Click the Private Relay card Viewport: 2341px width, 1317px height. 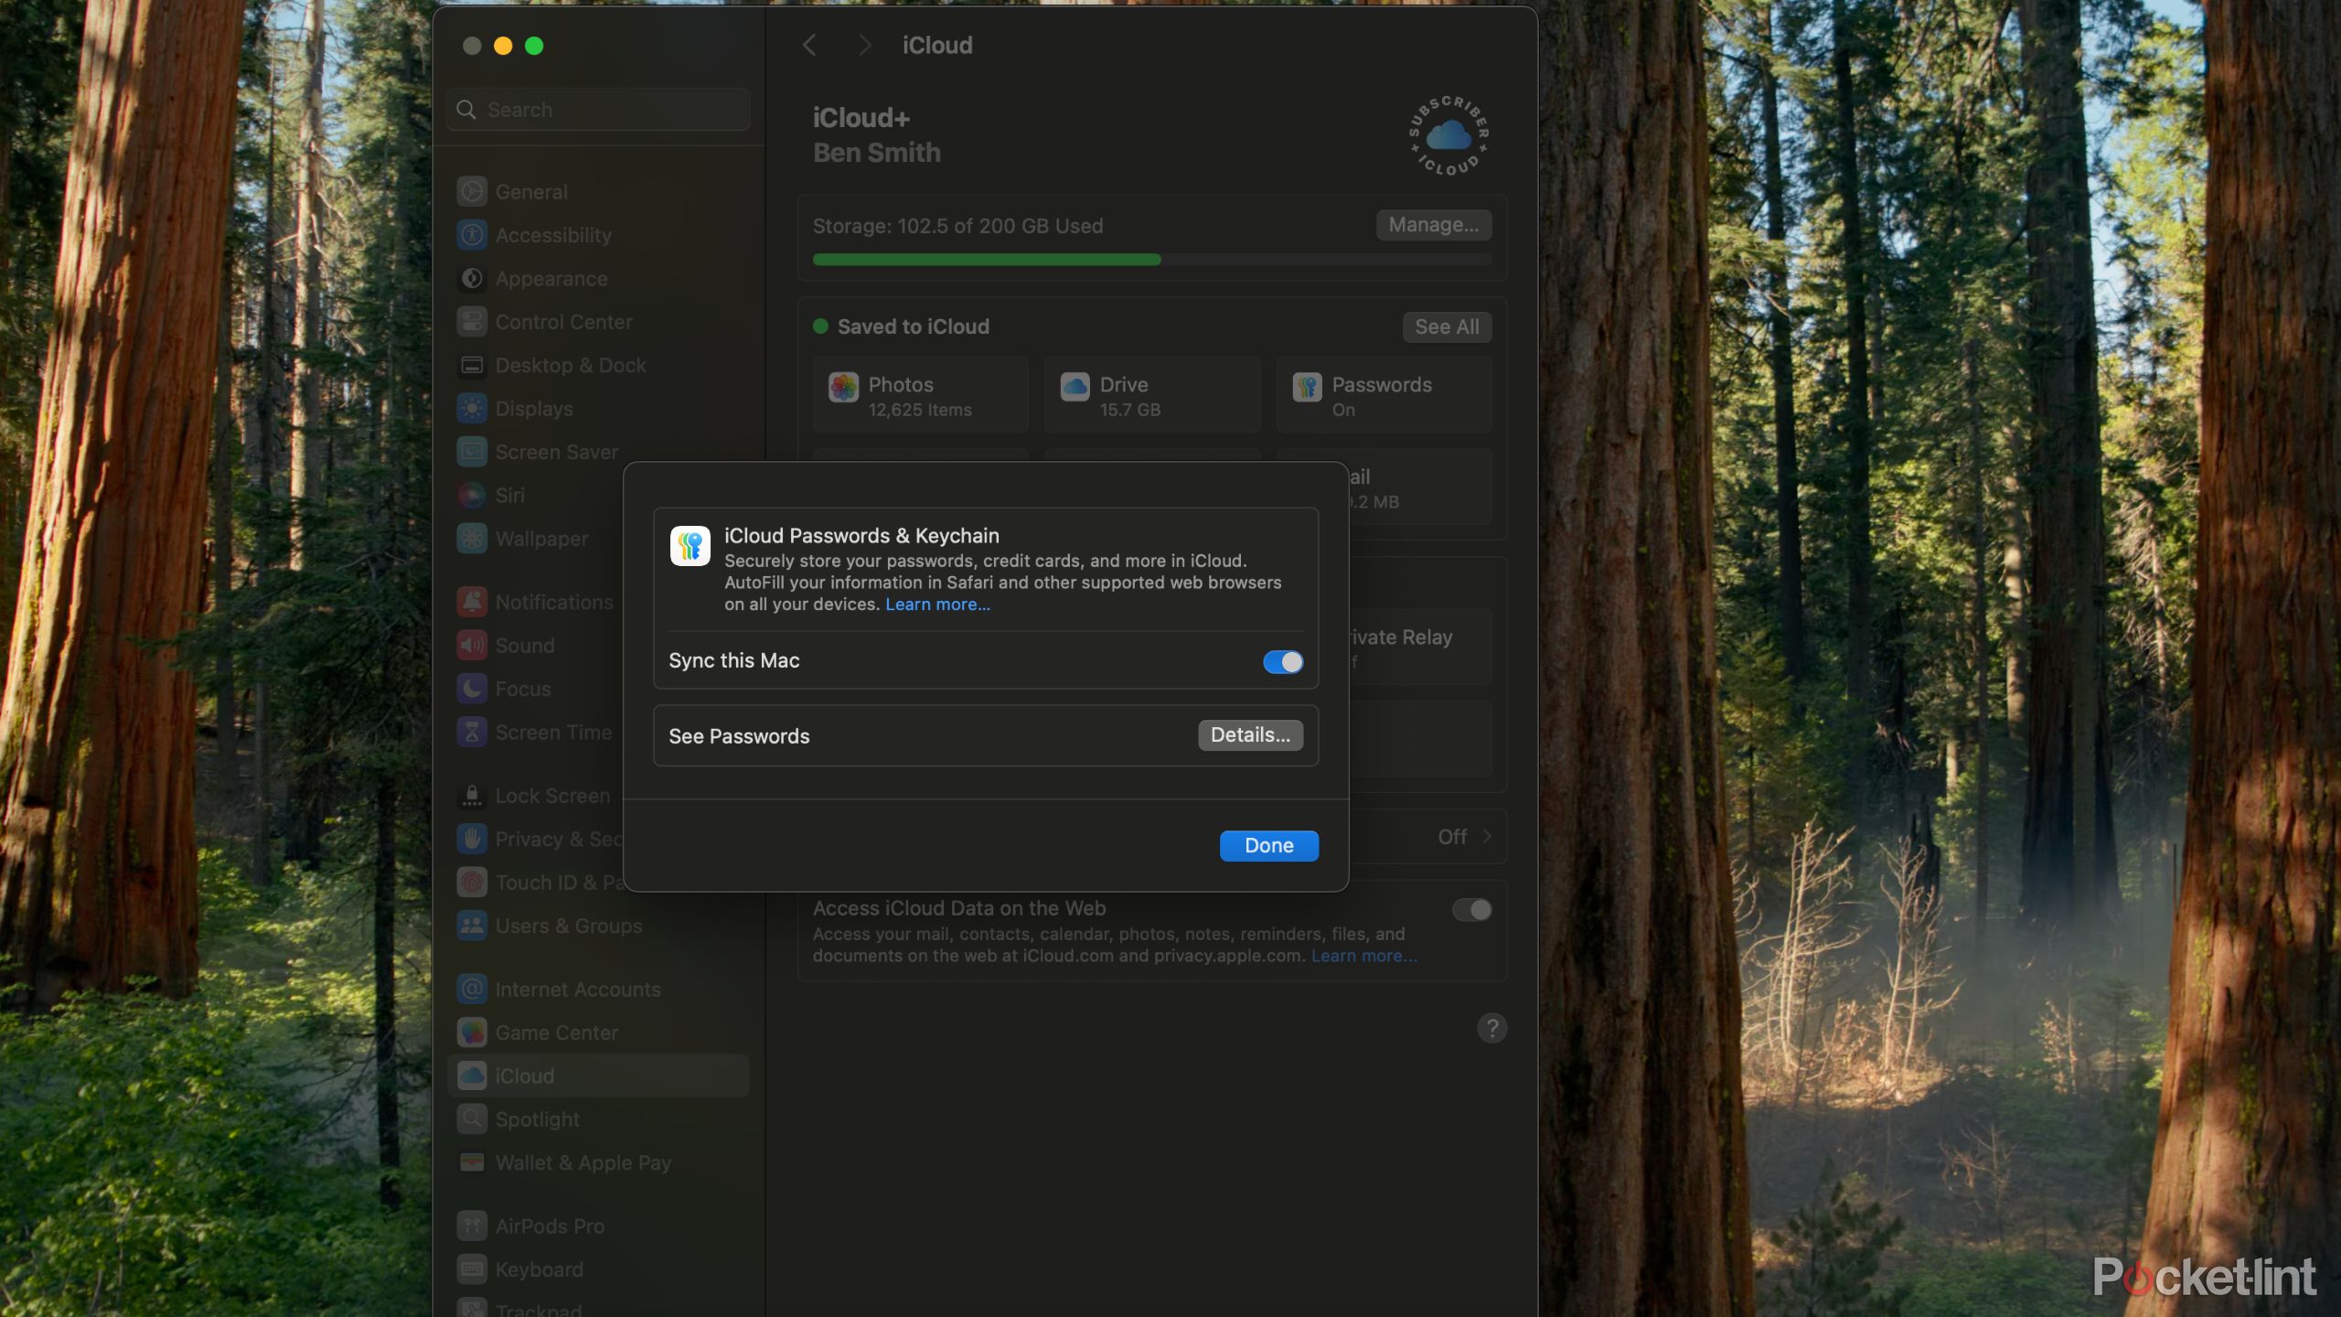1419,647
